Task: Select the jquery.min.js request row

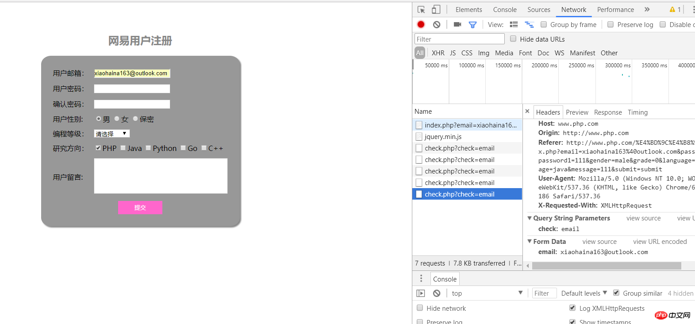Action: [x=467, y=136]
